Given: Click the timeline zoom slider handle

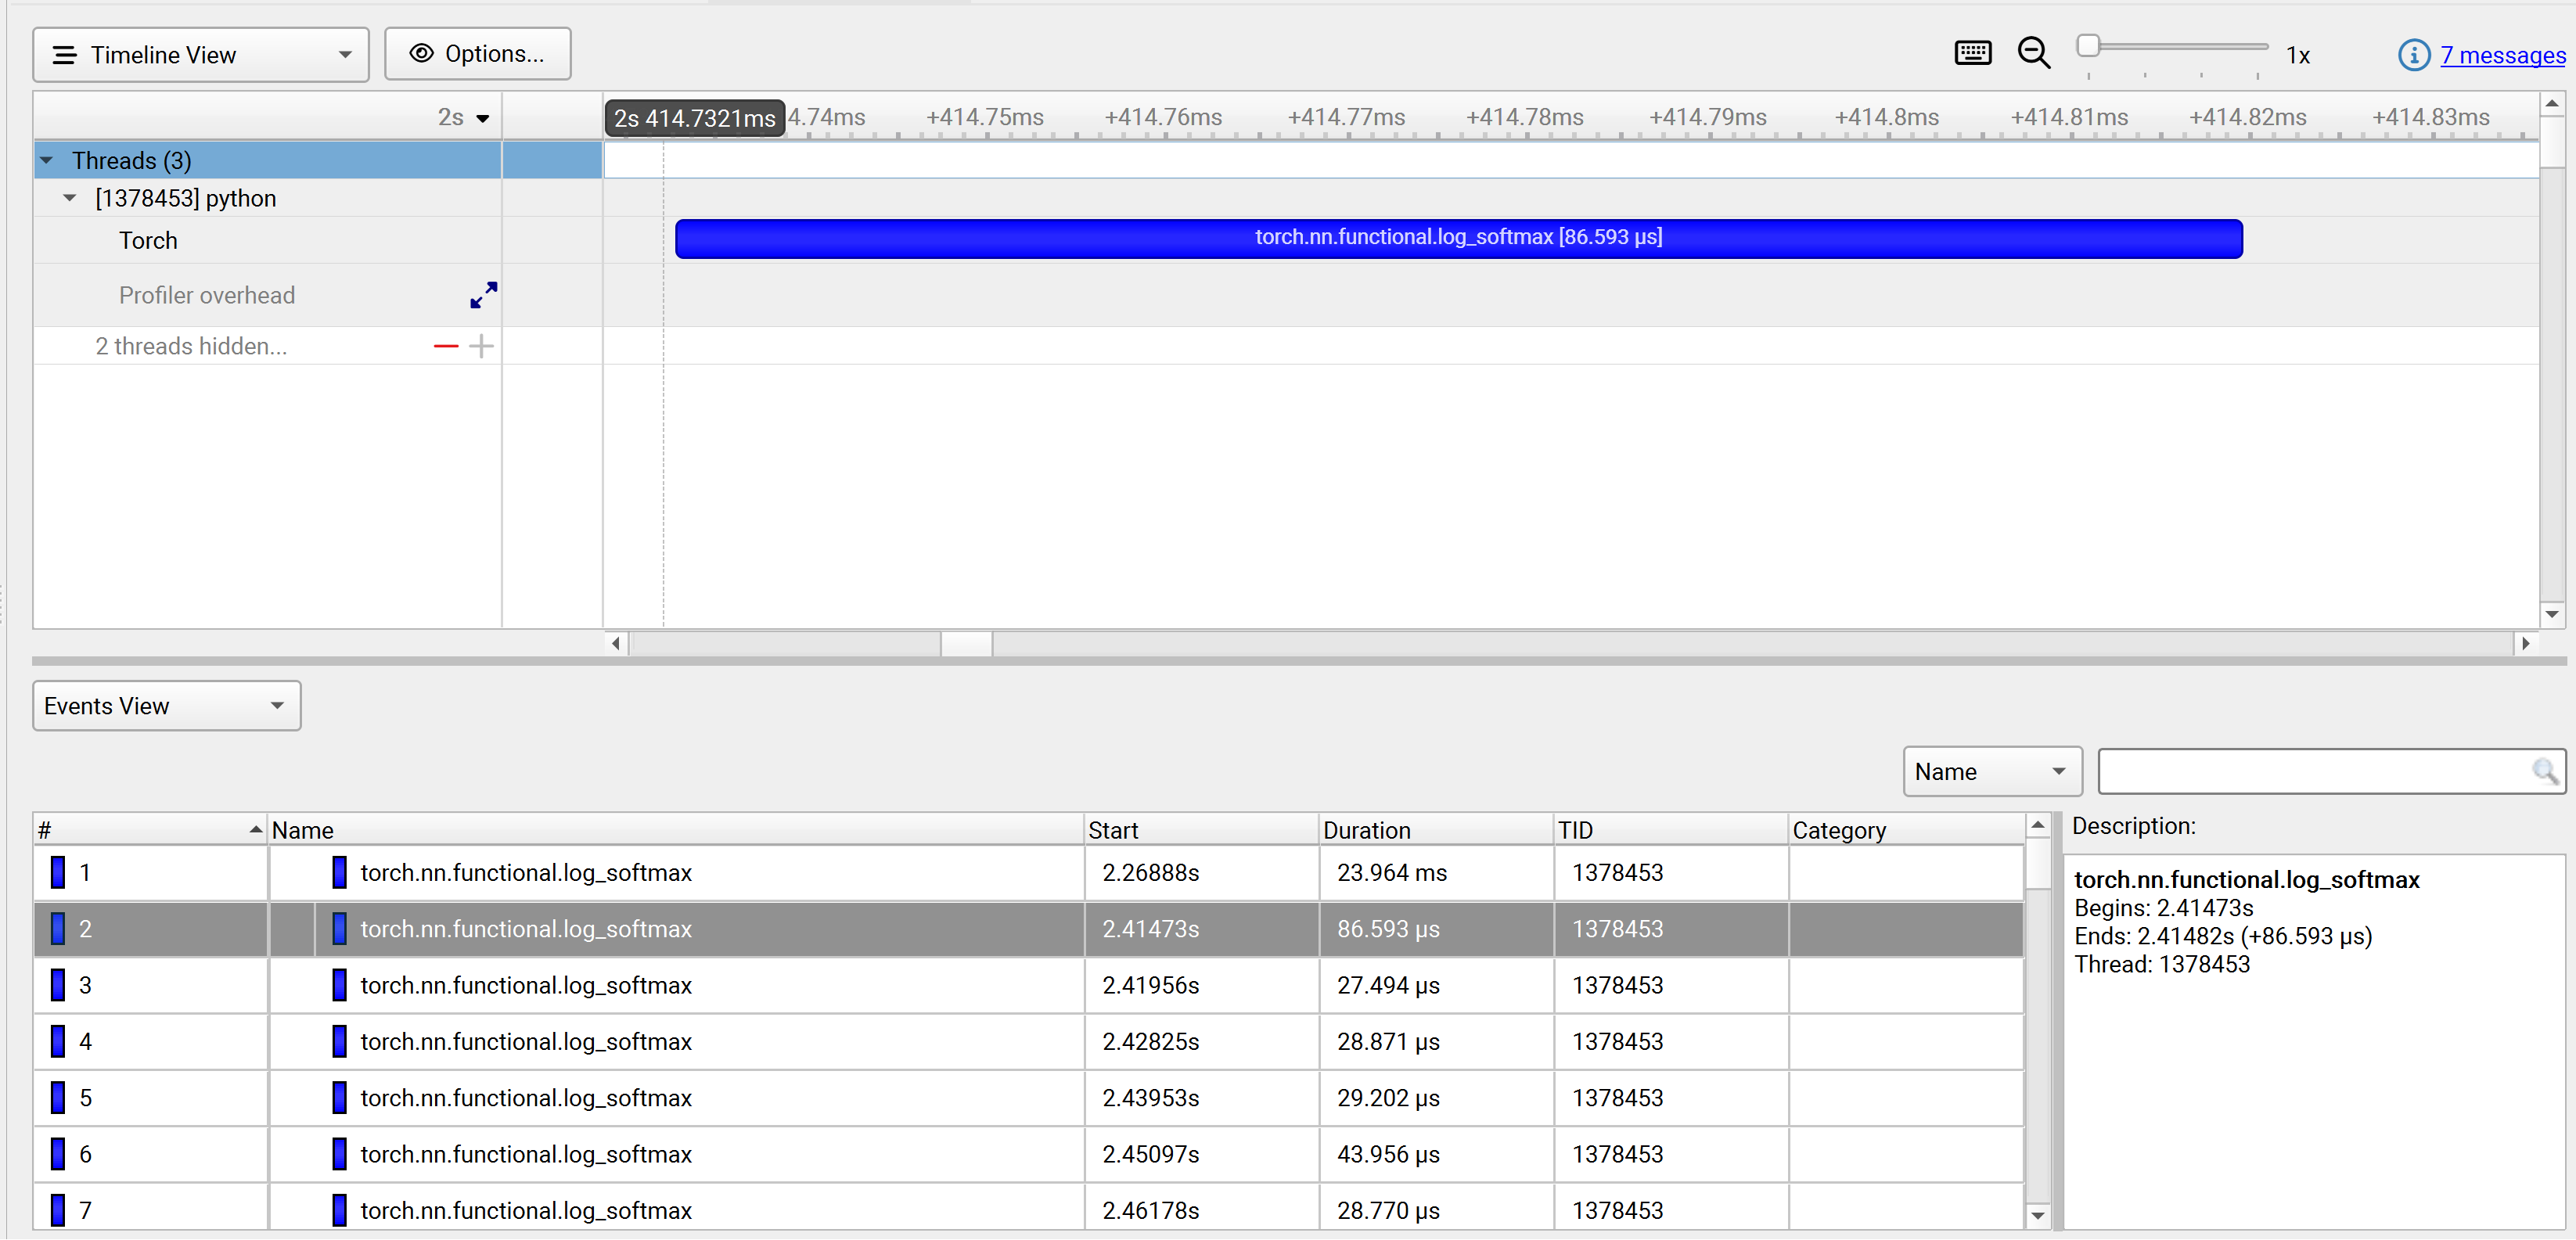Looking at the screenshot, I should click(2088, 46).
